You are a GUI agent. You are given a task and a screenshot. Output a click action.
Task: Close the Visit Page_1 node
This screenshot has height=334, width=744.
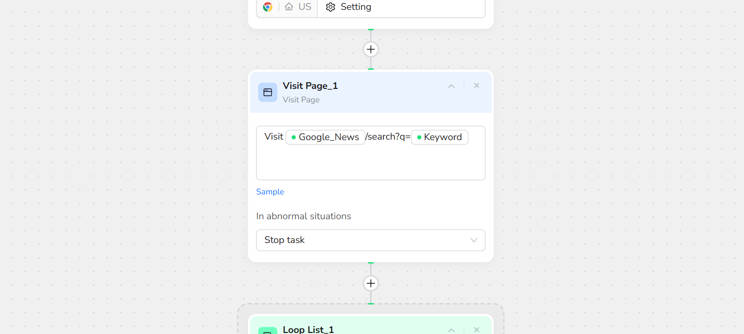click(477, 86)
